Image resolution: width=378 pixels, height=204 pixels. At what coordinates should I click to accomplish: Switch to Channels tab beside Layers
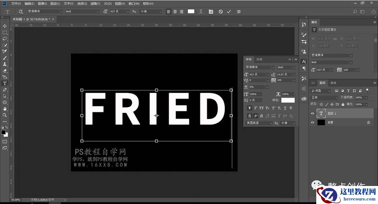[x=333, y=83]
